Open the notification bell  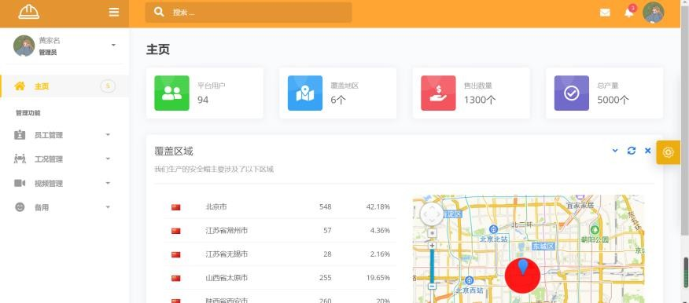pos(628,13)
